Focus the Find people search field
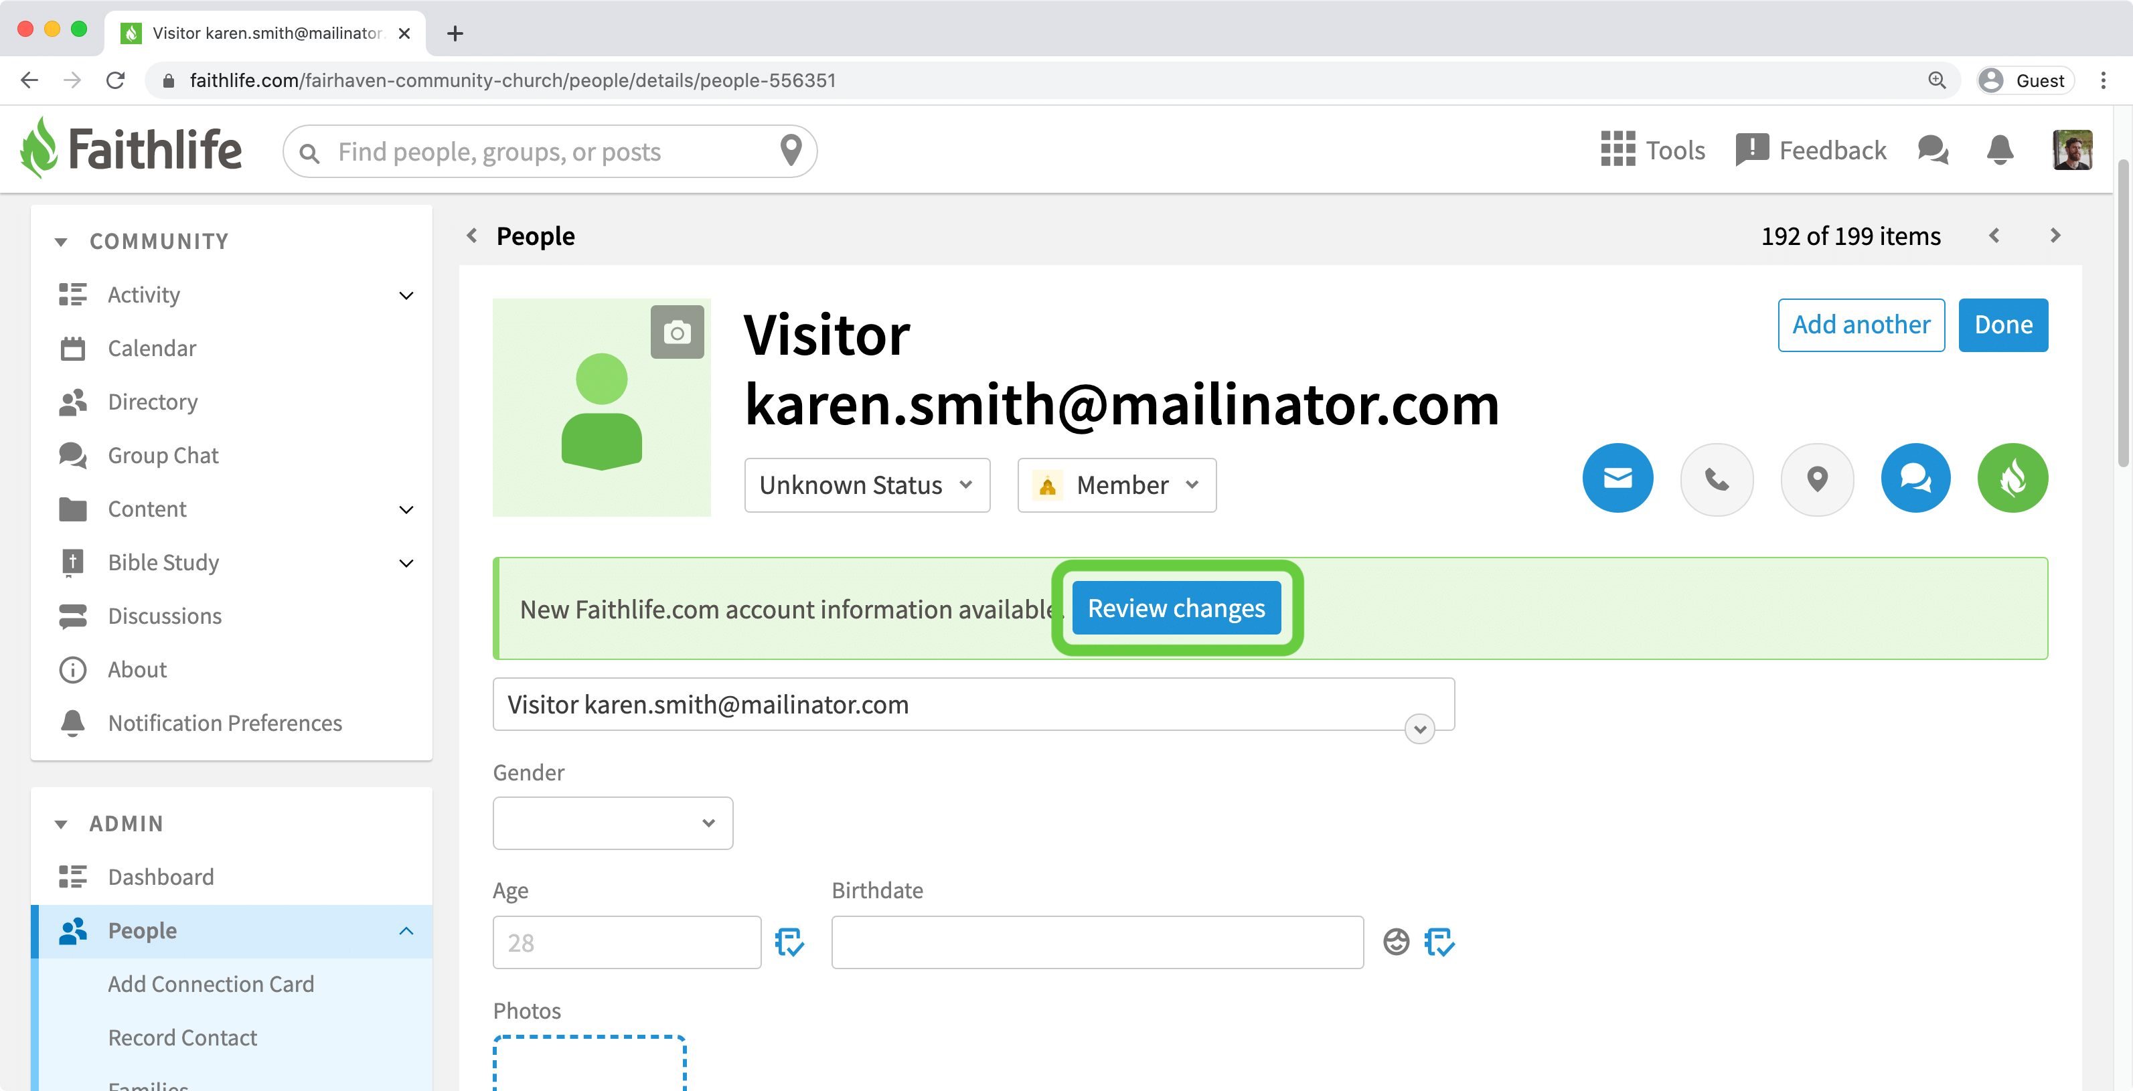 pyautogui.click(x=550, y=151)
